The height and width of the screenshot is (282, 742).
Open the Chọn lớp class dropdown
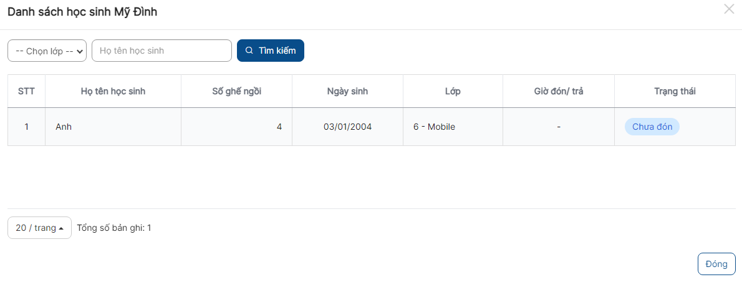pos(47,51)
